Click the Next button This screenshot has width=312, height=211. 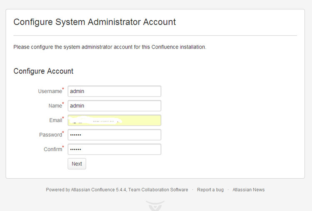[x=77, y=164]
